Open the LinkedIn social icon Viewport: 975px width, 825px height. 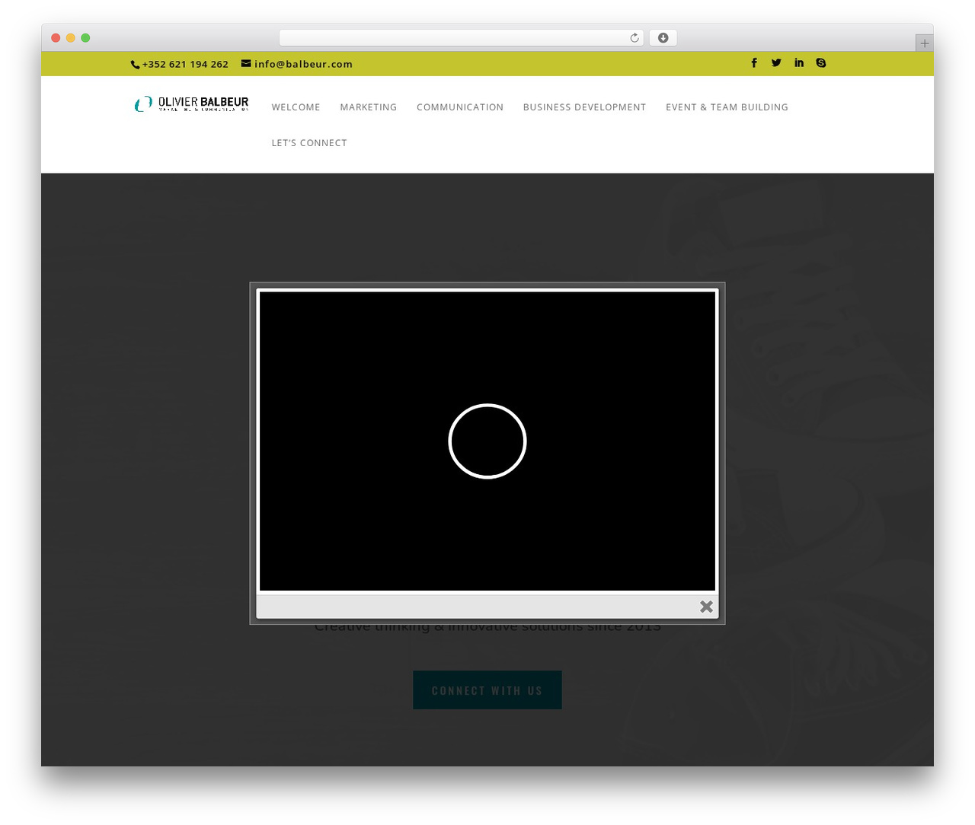click(799, 63)
